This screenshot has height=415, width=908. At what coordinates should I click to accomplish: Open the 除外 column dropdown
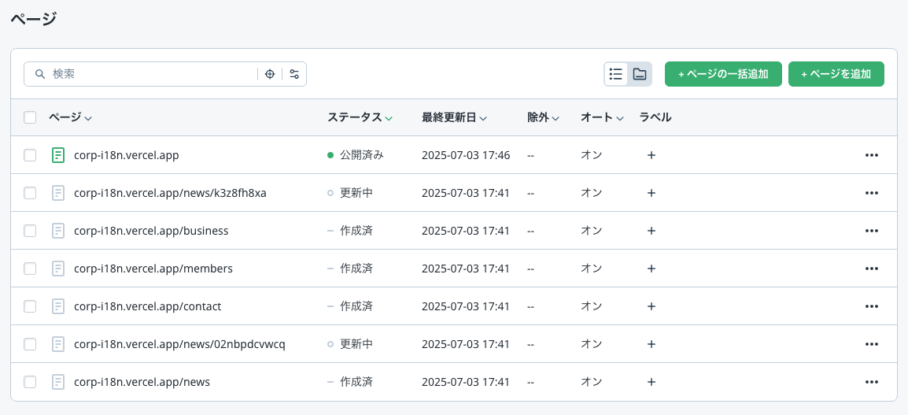(x=543, y=117)
